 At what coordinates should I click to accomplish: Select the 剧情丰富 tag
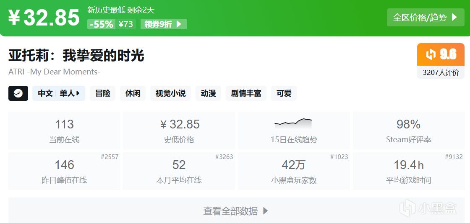coord(246,93)
